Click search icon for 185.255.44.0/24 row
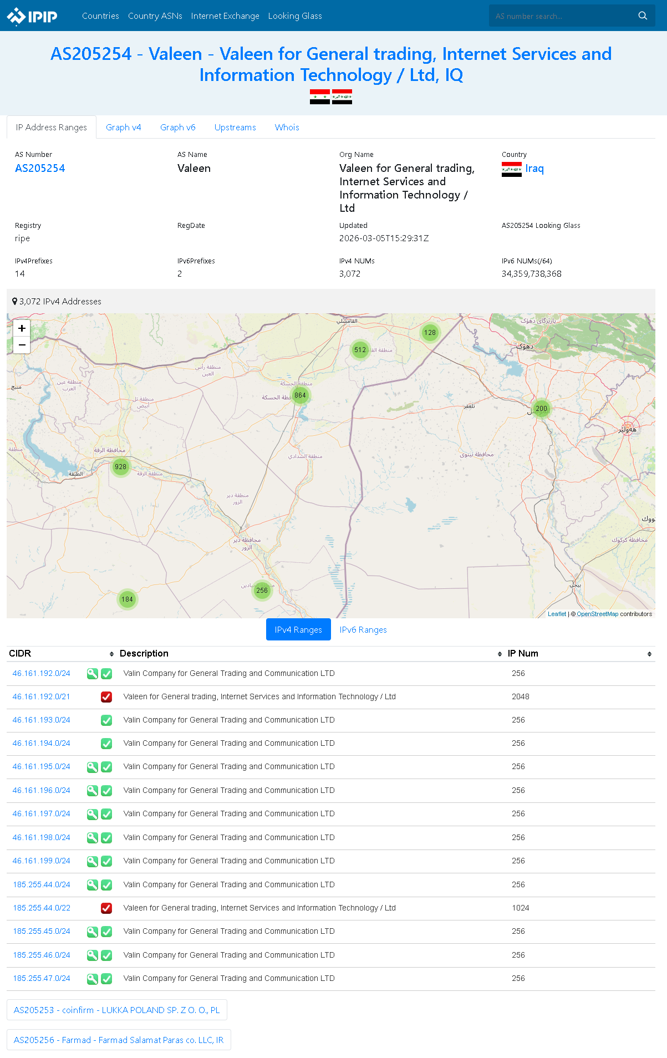Screen dimensions: 667x1058 coord(93,885)
